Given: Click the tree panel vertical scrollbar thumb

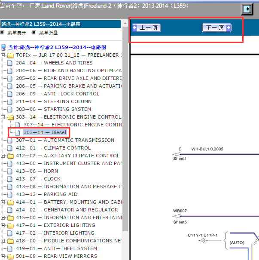Looking at the screenshot, I should (x=125, y=128).
